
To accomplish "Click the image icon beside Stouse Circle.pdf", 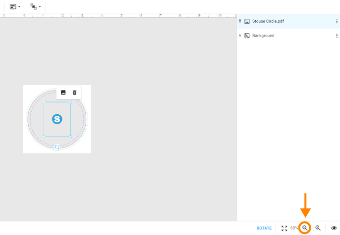I will click(x=247, y=21).
